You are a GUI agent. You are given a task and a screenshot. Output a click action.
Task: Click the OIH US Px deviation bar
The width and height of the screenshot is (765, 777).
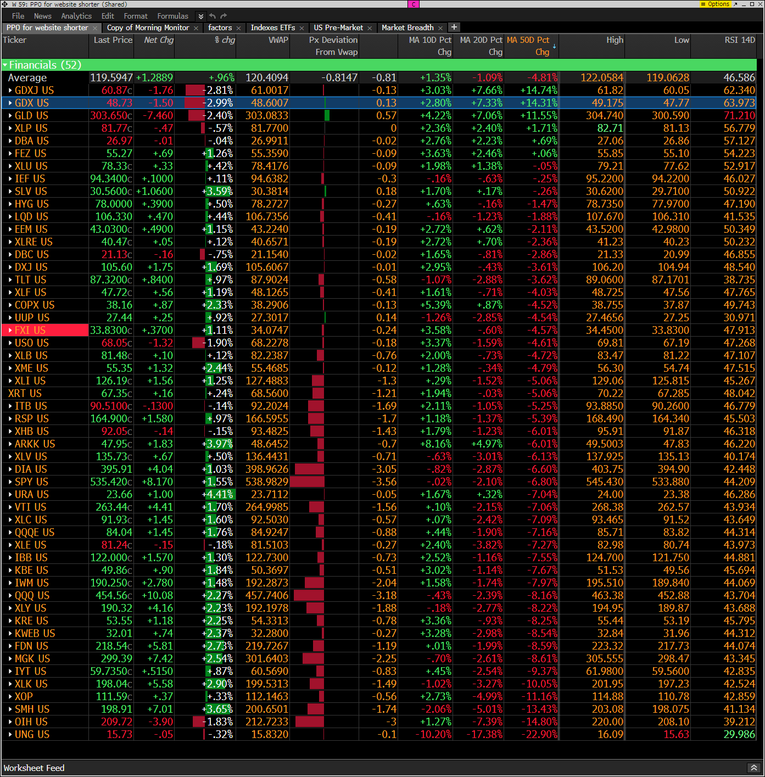310,722
